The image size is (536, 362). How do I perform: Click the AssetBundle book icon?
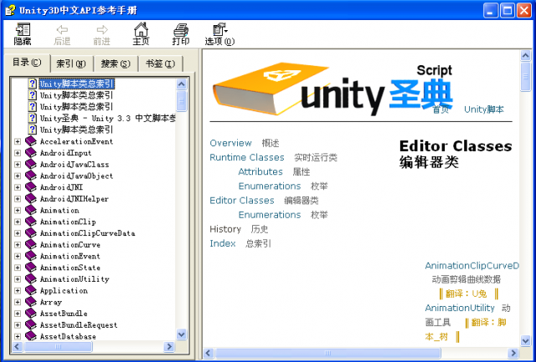point(31,314)
